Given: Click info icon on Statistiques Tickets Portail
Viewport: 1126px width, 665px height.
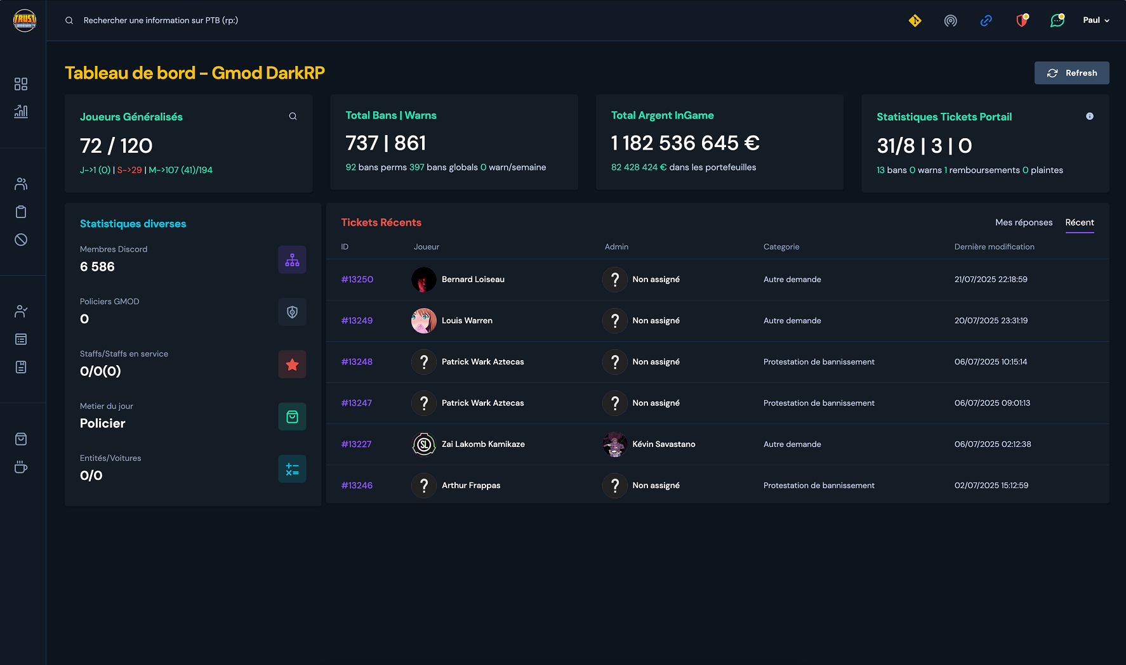Looking at the screenshot, I should point(1089,116).
